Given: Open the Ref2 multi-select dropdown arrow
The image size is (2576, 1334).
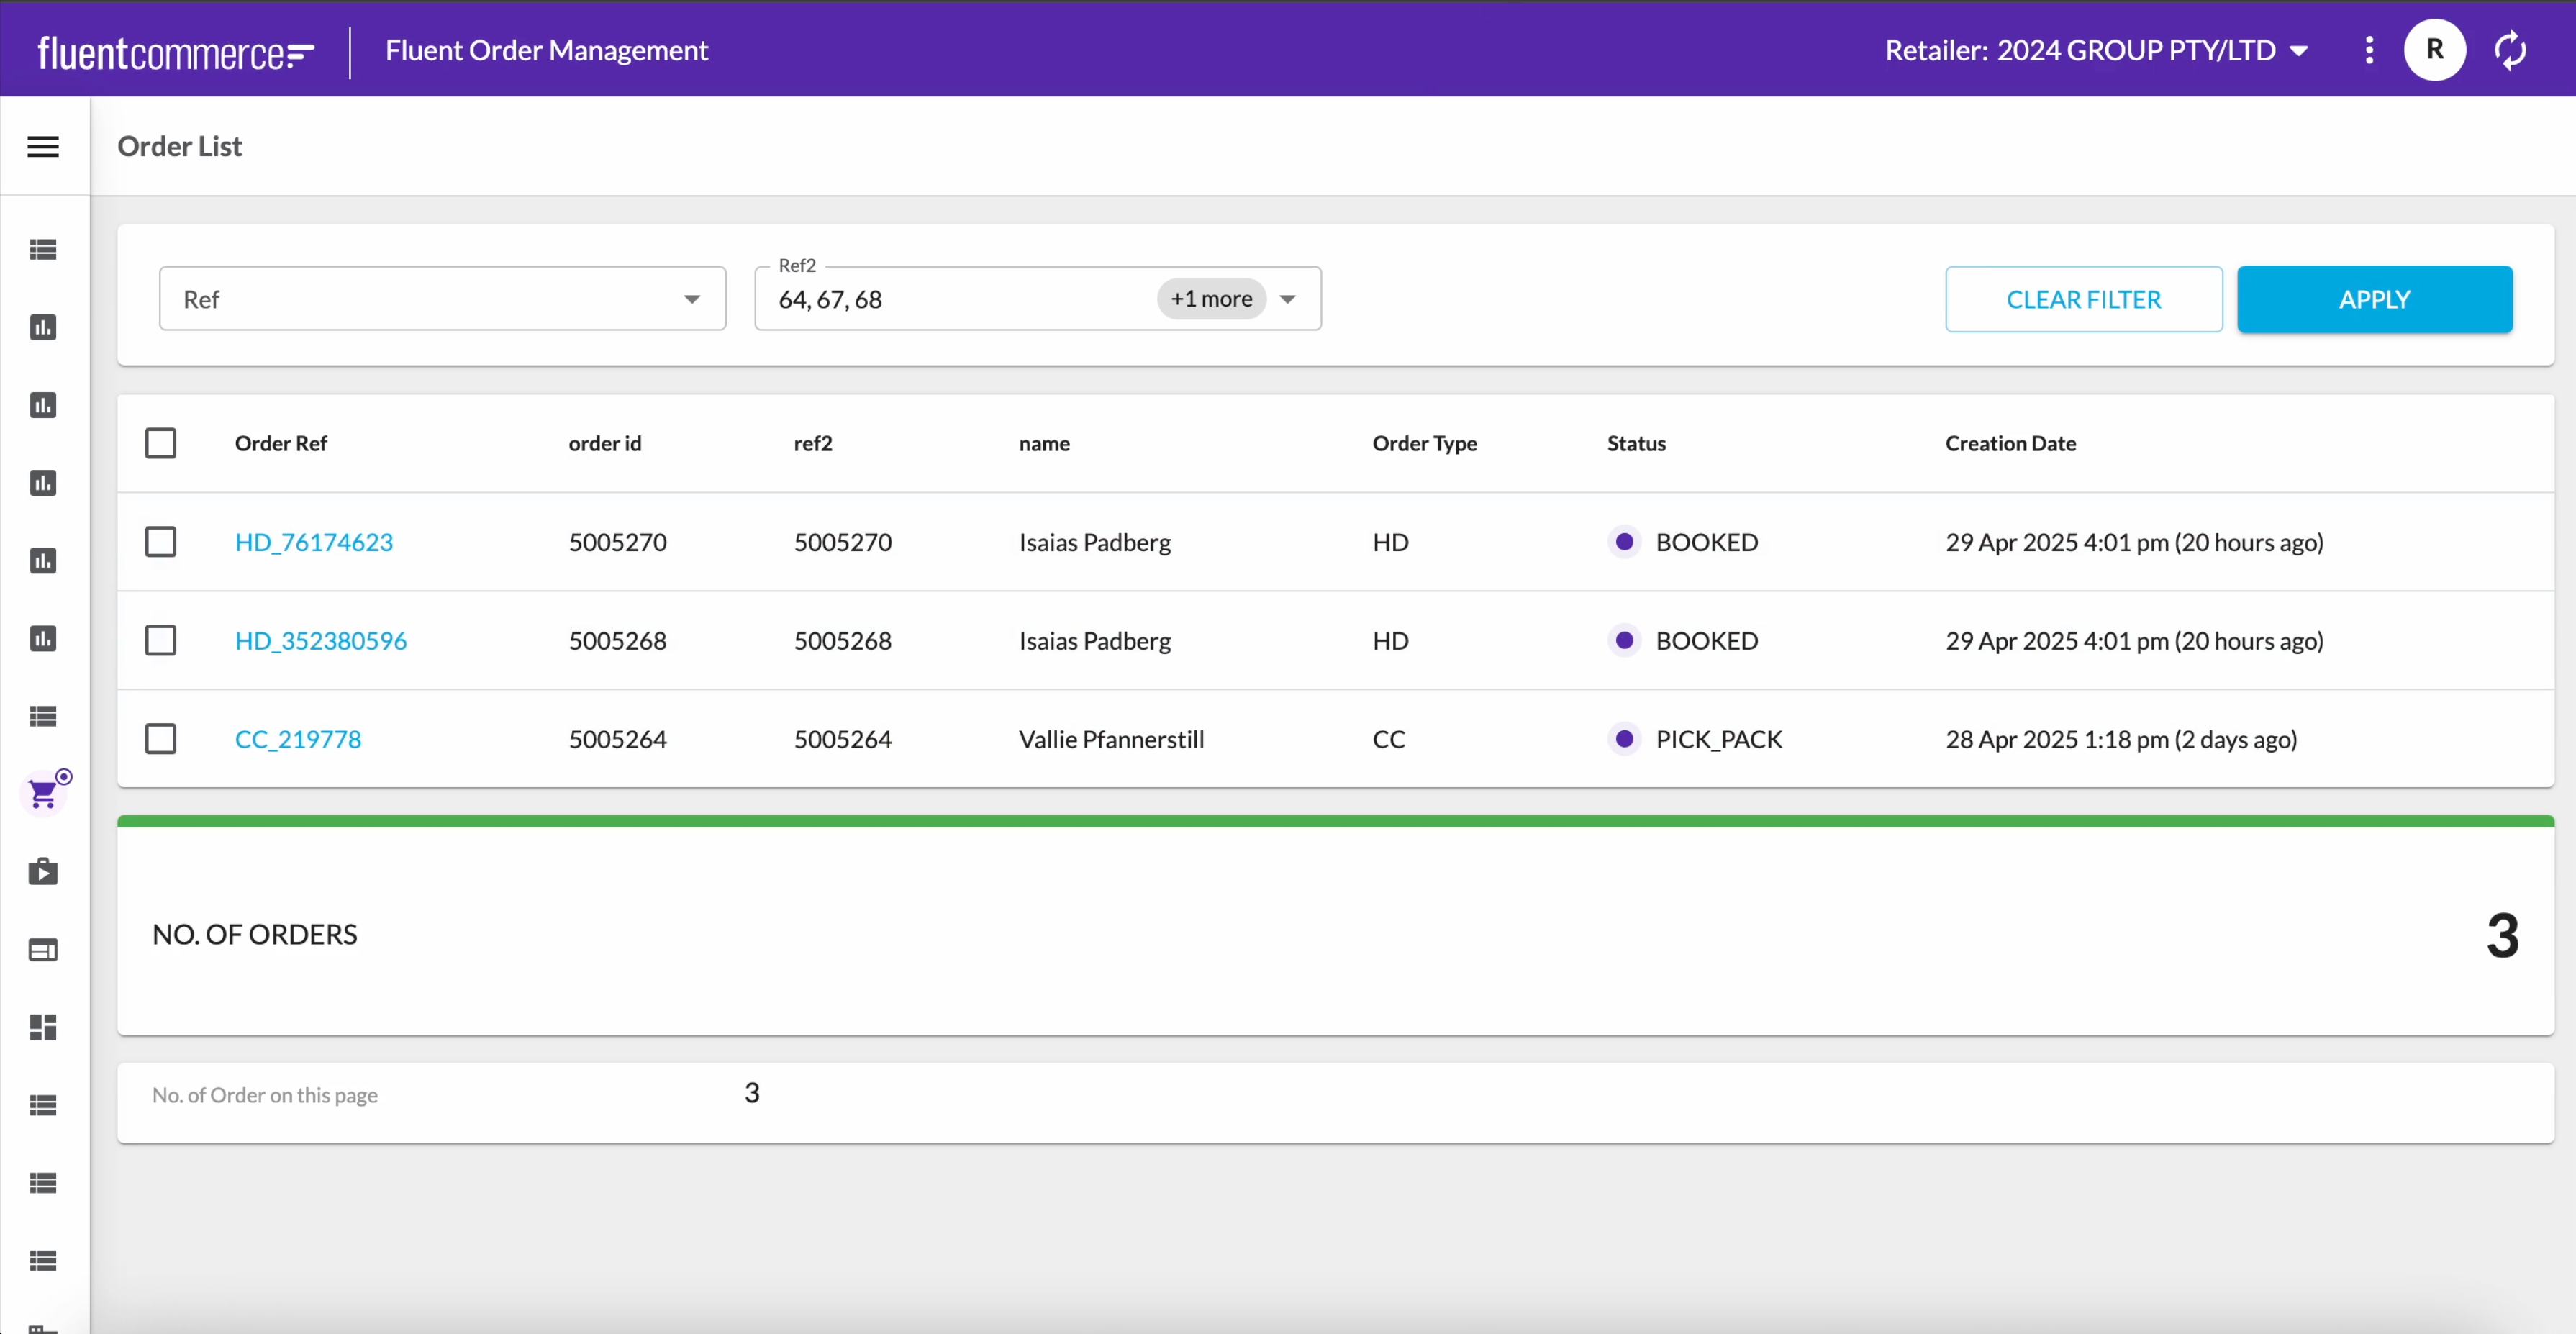Looking at the screenshot, I should click(1288, 299).
